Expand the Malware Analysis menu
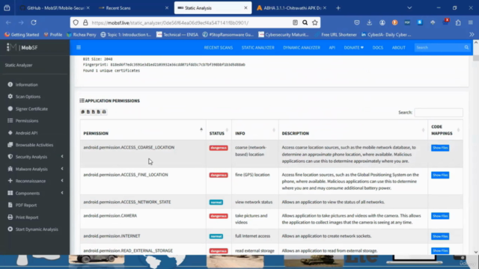 click(35, 169)
